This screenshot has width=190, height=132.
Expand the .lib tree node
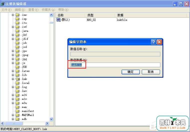[13, 75]
